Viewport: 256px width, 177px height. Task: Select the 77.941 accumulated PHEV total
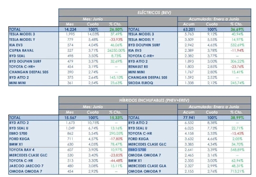[189, 118]
